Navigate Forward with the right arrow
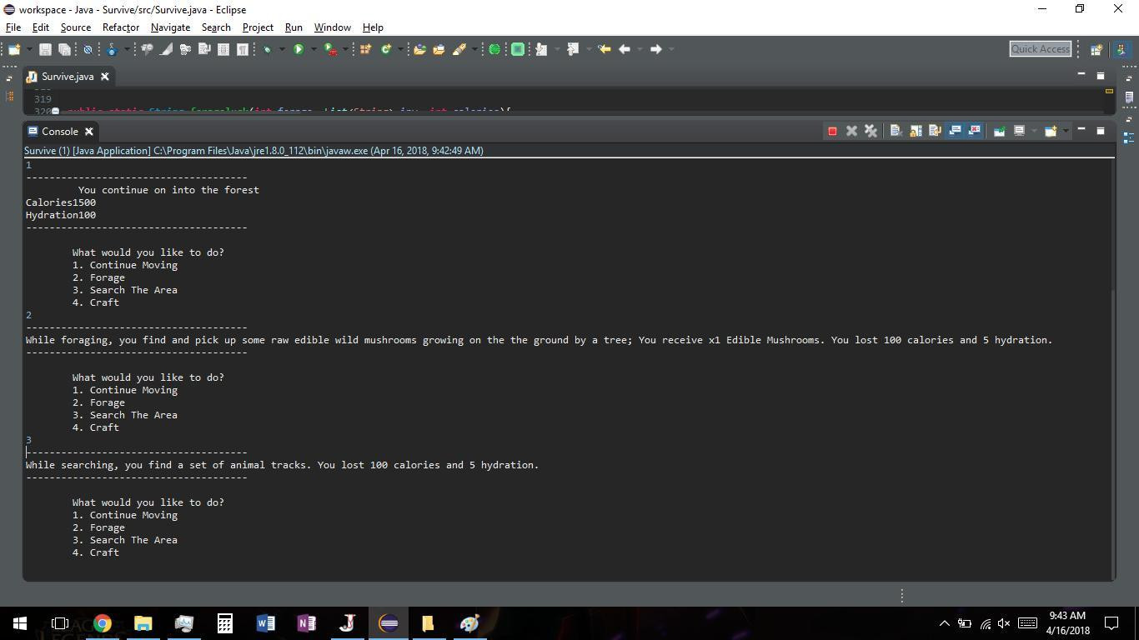1139x640 pixels. (656, 49)
